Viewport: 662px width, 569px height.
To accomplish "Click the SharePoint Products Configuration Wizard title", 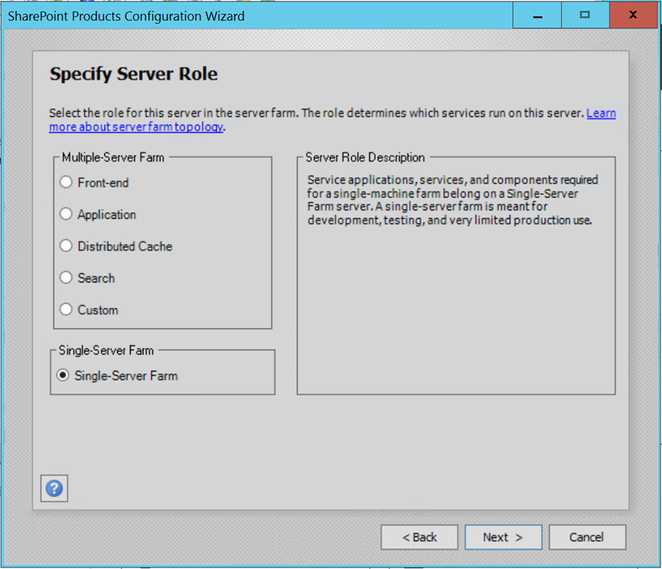I will pyautogui.click(x=126, y=16).
